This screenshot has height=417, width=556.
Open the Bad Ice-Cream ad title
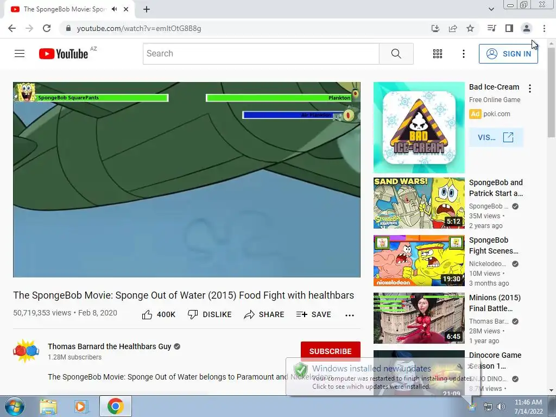click(x=494, y=87)
